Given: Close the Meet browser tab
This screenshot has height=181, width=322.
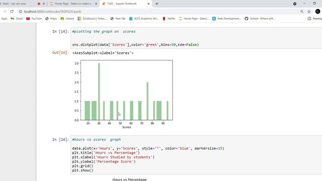Looking at the screenshot, I should click(44, 4).
